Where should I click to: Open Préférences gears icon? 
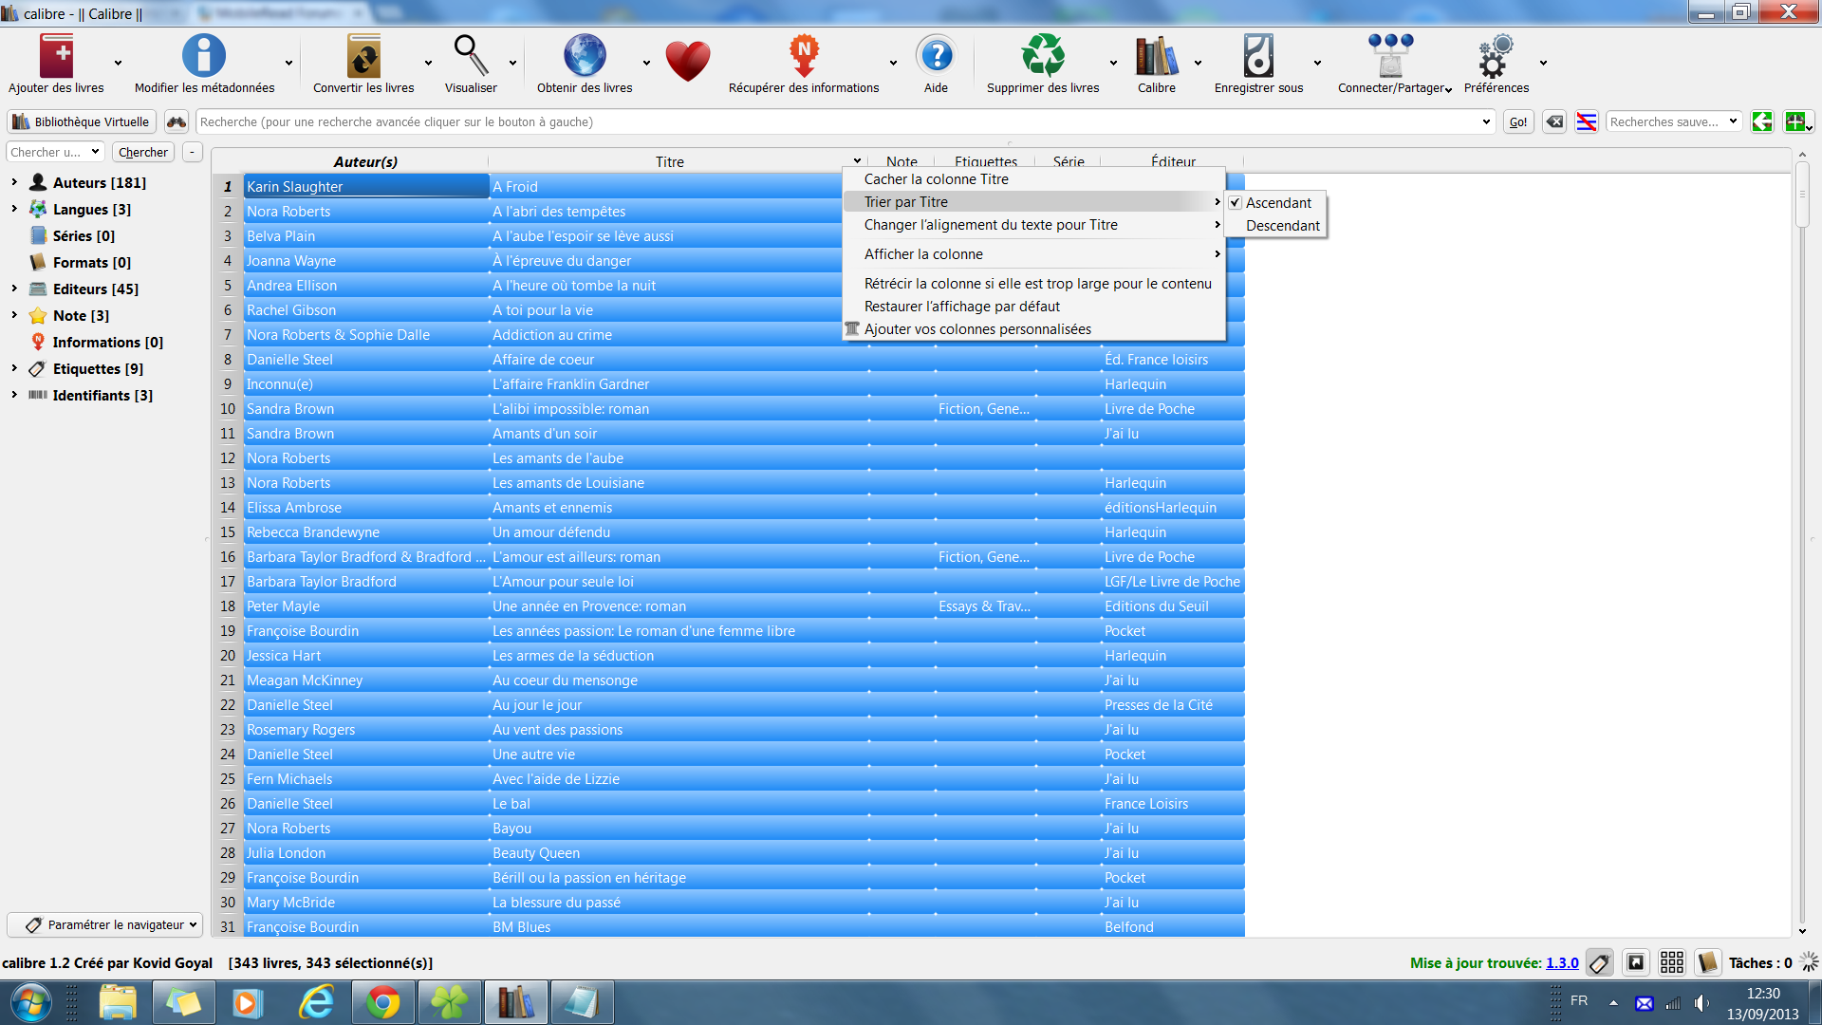pyautogui.click(x=1496, y=56)
